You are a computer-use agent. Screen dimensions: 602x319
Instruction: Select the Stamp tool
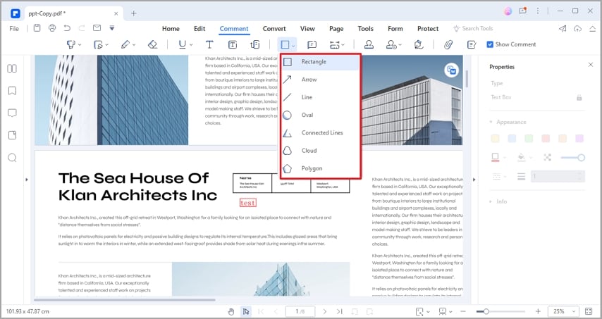point(369,44)
